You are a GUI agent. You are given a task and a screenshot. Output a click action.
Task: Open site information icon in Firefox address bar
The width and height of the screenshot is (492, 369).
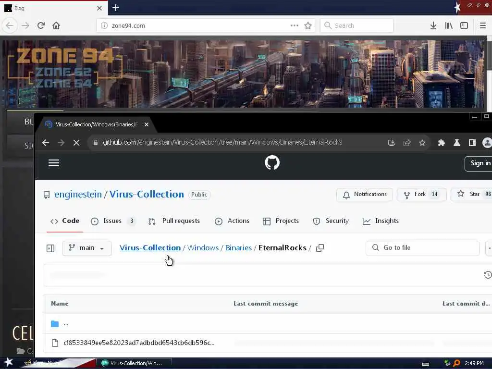click(104, 25)
